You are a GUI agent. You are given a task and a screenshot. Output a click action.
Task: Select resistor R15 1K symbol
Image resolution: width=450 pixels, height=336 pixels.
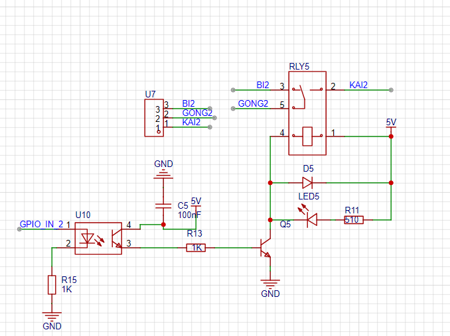point(52,285)
